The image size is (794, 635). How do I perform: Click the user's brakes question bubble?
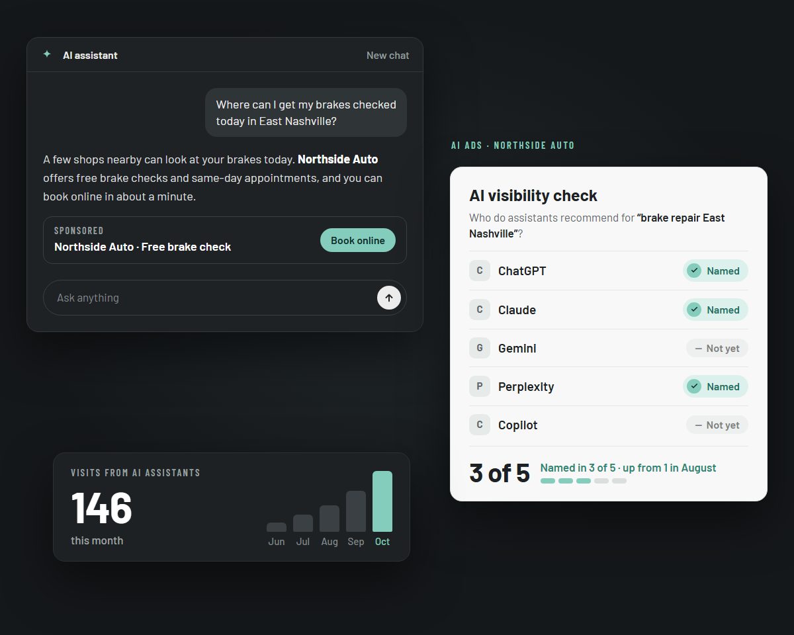pos(306,112)
